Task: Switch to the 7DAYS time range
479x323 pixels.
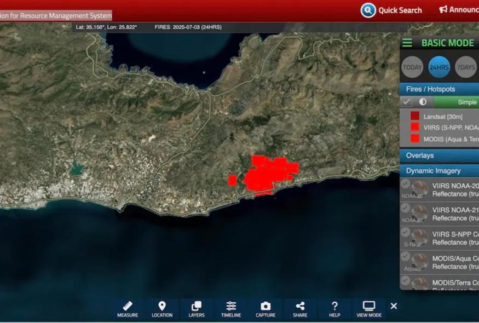Action: pyautogui.click(x=466, y=68)
